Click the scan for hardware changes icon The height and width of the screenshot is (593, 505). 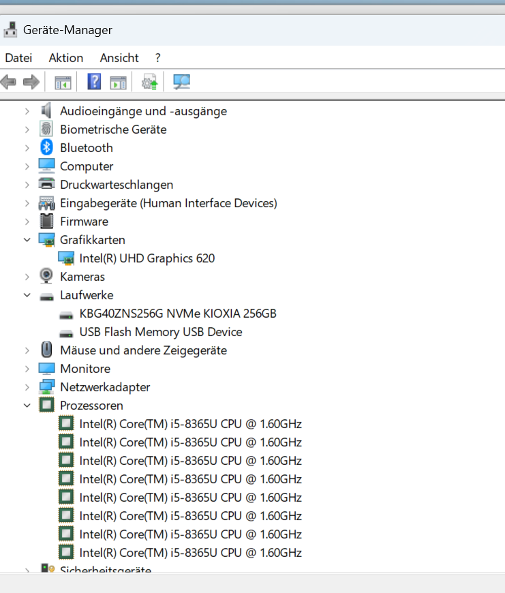[x=181, y=82]
